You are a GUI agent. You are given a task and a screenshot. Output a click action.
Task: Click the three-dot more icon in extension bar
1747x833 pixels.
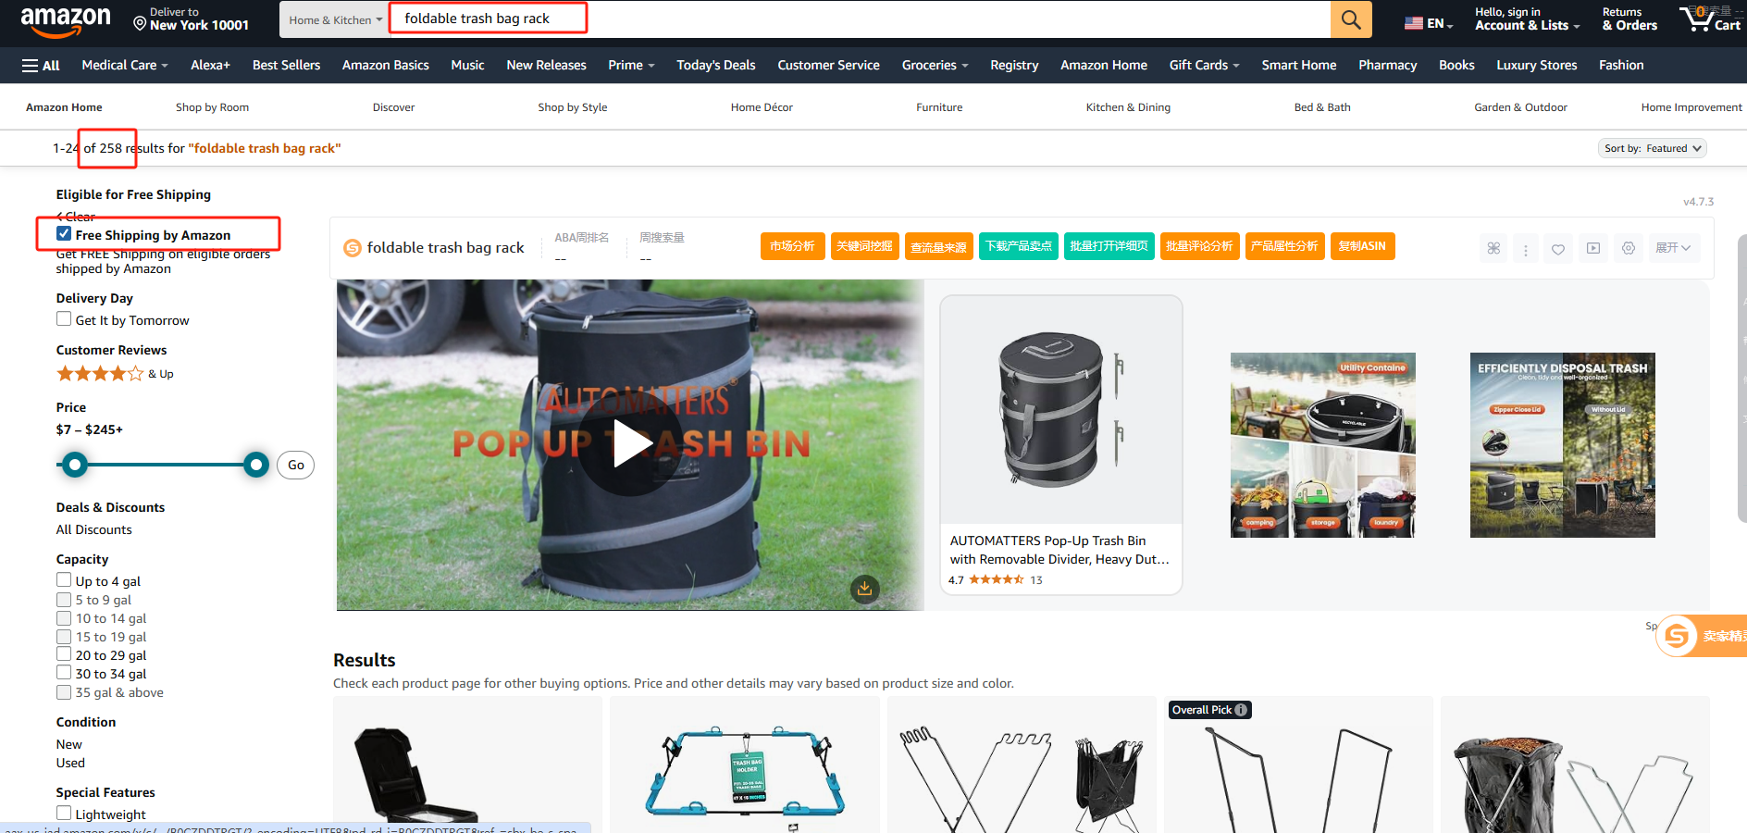click(1526, 248)
